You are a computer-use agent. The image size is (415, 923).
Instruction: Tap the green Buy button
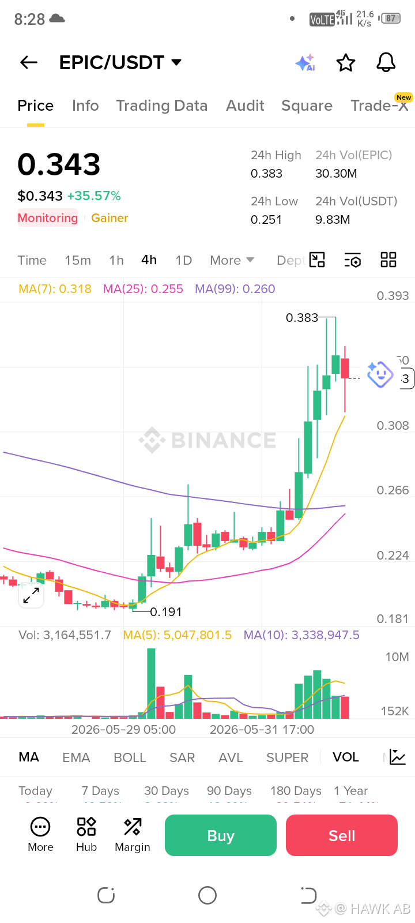coord(221,835)
